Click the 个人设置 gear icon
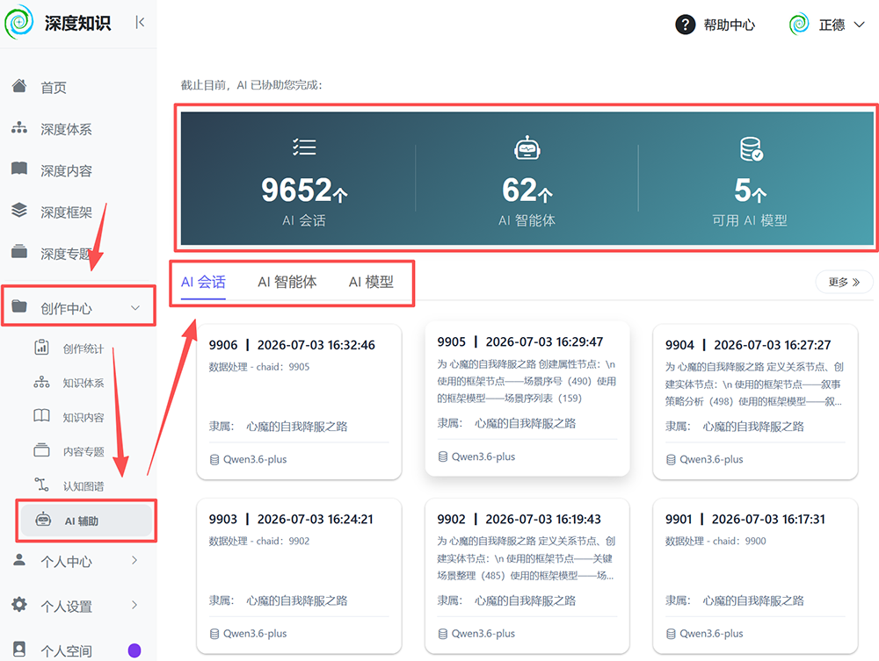Image resolution: width=879 pixels, height=661 pixels. (x=19, y=605)
